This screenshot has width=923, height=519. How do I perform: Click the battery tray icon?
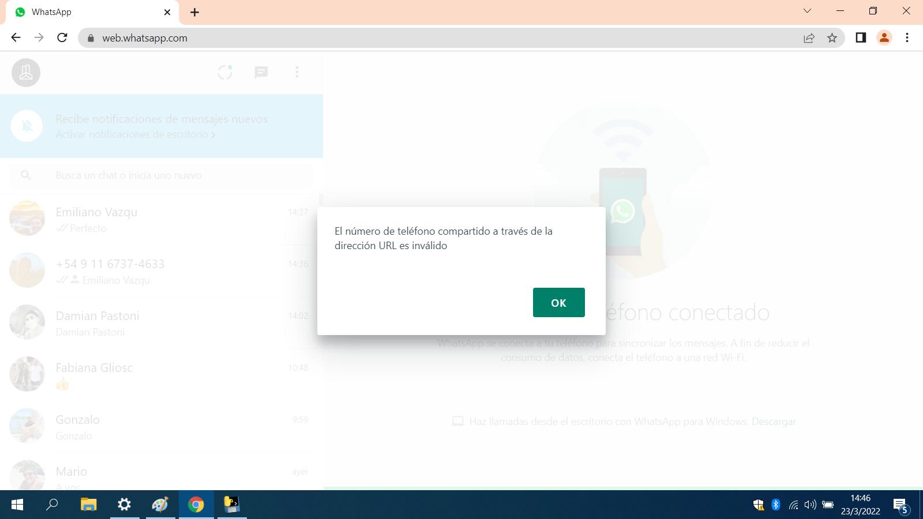coord(828,505)
